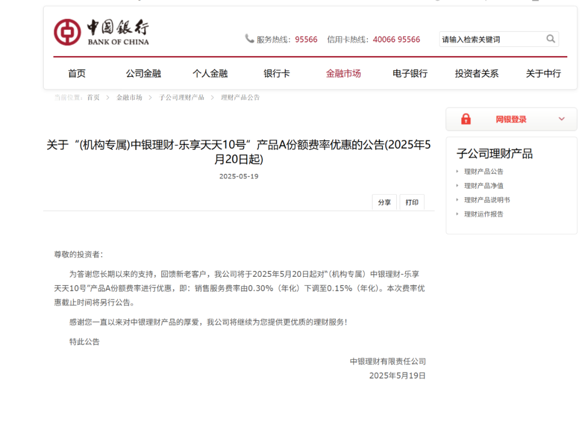
Task: Open sidebar link 理财产品说明书
Action: point(487,200)
